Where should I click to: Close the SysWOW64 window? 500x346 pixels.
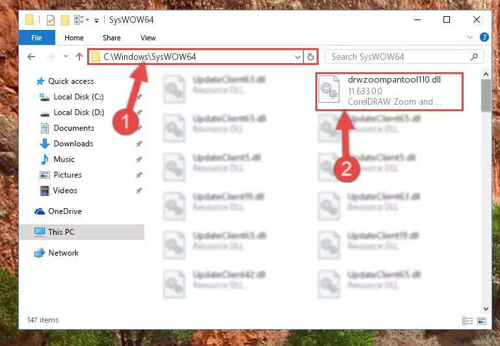coord(477,20)
